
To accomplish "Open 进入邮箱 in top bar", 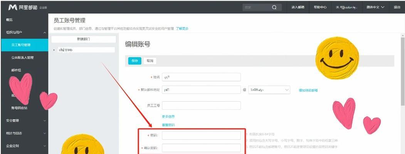I will pyautogui.click(x=298, y=7).
